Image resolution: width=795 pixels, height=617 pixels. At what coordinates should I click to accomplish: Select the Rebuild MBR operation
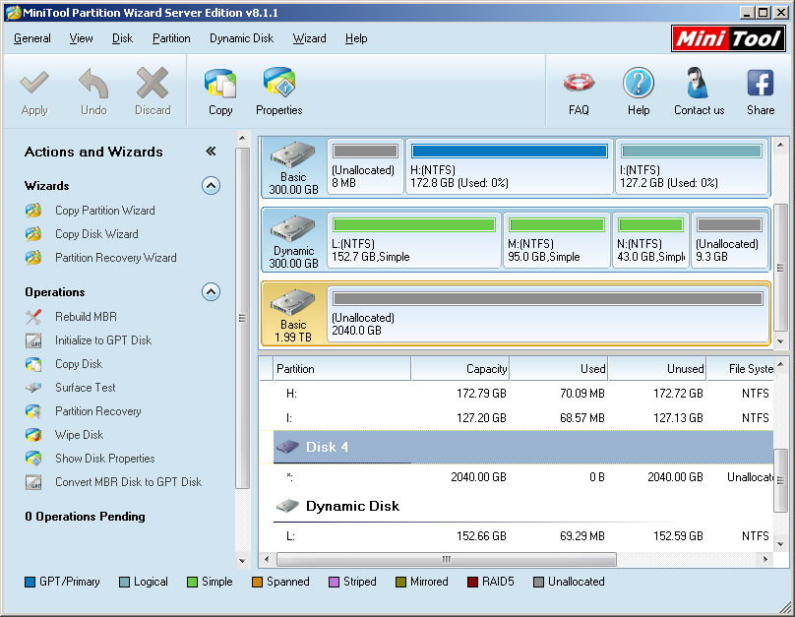(x=86, y=316)
